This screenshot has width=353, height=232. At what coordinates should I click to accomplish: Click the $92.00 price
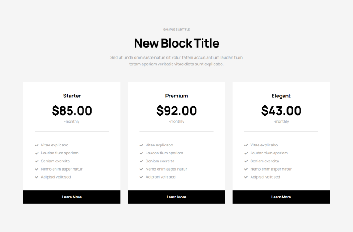(176, 110)
